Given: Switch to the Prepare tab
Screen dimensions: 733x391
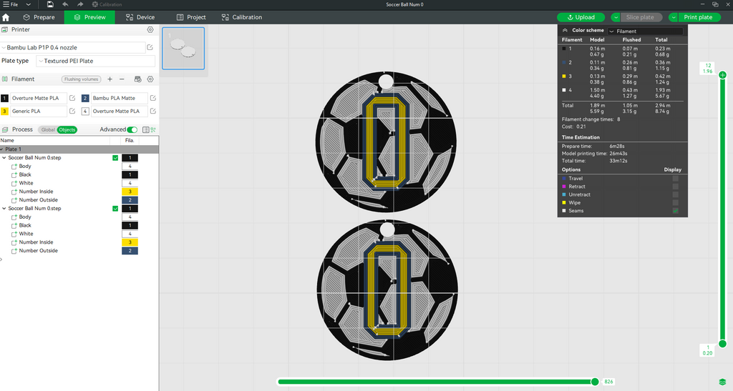Looking at the screenshot, I should click(x=39, y=17).
